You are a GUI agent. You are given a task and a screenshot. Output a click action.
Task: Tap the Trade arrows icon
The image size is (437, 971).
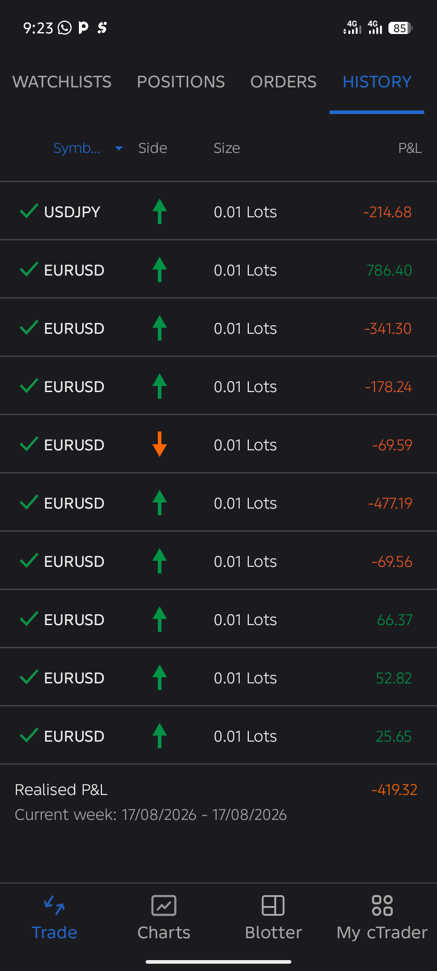tap(55, 905)
